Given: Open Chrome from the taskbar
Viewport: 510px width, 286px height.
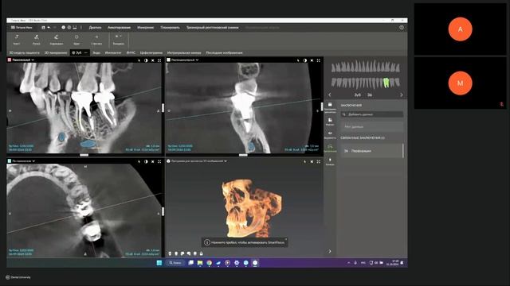Looking at the screenshot, I should [209, 263].
